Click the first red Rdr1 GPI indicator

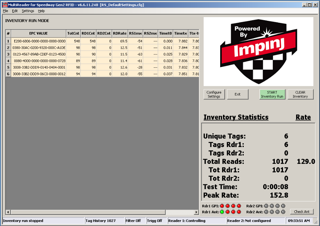pyautogui.click(x=222, y=206)
